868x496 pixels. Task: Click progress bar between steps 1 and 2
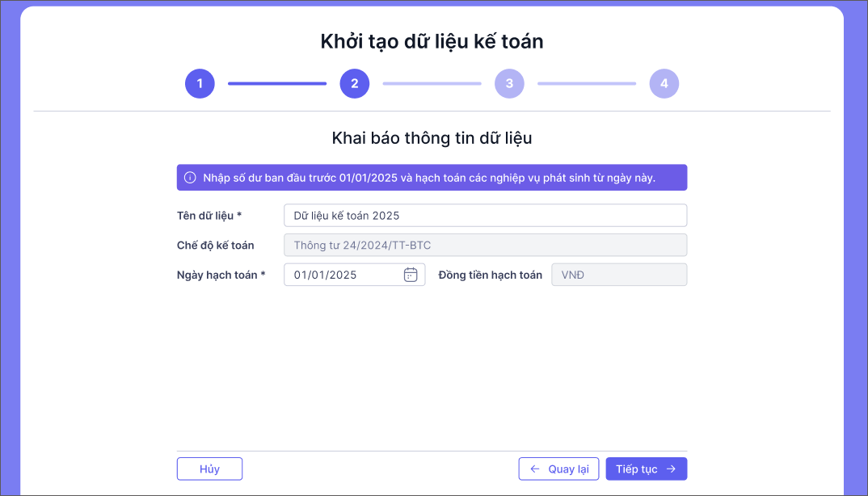(x=277, y=83)
